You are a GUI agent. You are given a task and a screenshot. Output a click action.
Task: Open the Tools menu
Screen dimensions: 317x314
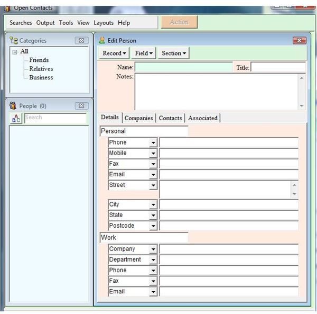[x=66, y=23]
